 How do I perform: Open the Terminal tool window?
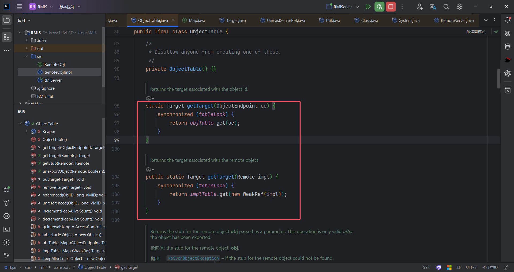point(7,229)
